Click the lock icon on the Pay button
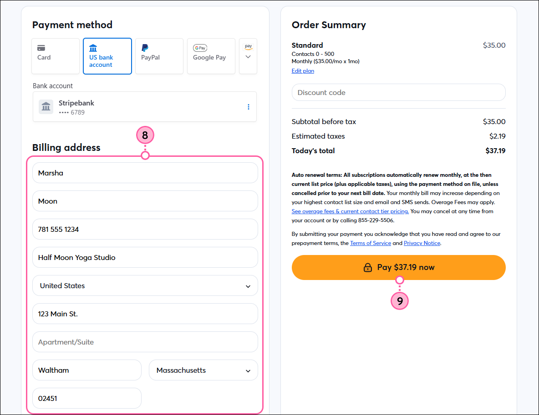 (367, 267)
